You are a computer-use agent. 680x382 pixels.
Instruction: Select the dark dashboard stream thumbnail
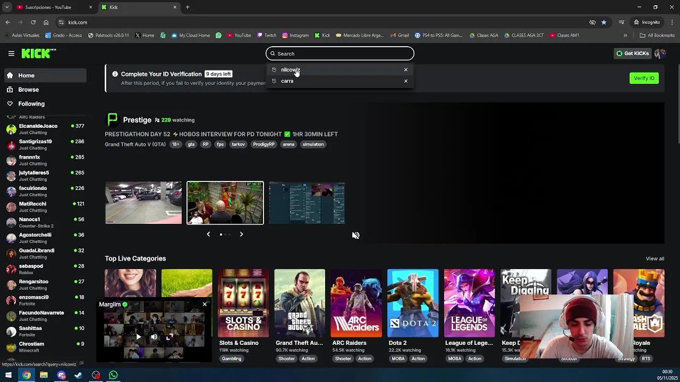(307, 203)
